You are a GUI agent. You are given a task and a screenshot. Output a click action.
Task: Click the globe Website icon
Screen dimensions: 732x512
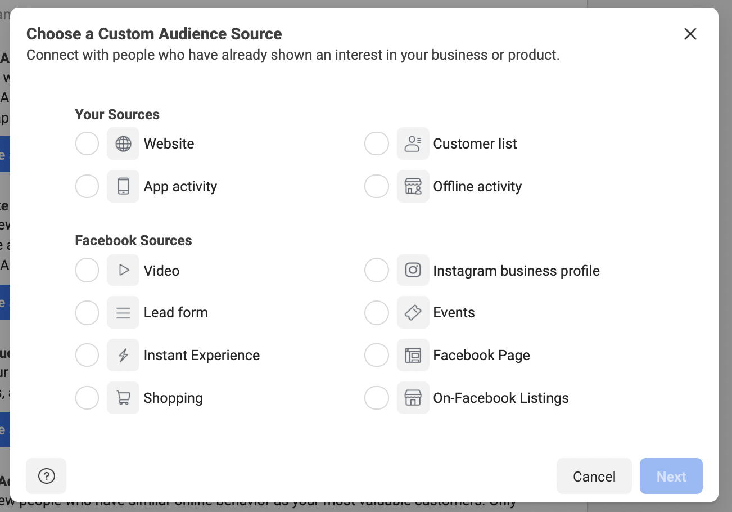pos(123,143)
